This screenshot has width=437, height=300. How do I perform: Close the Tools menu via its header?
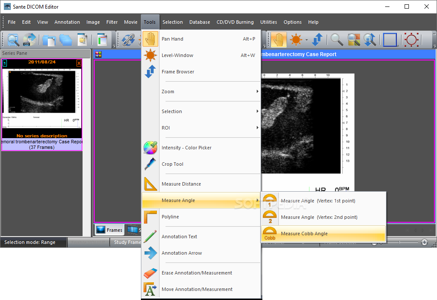click(150, 22)
